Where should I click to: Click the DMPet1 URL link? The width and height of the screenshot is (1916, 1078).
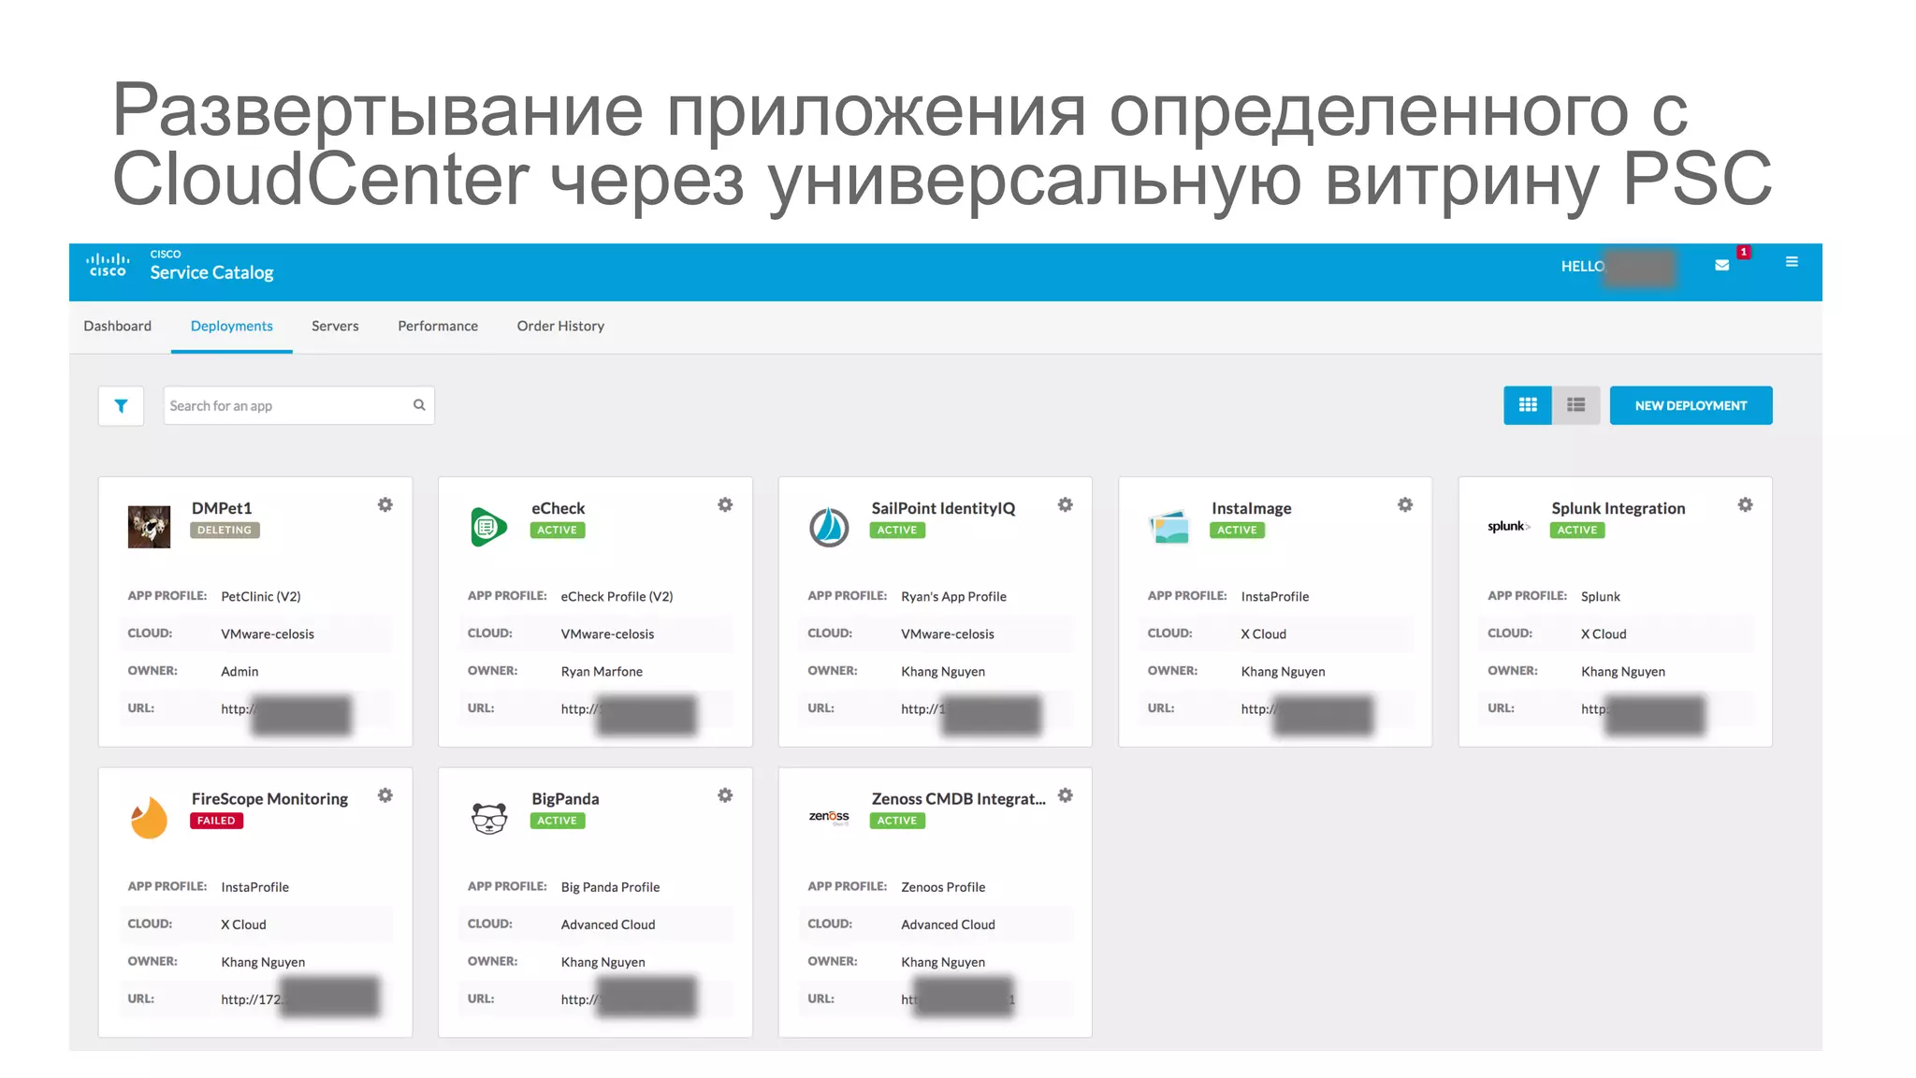[285, 709]
